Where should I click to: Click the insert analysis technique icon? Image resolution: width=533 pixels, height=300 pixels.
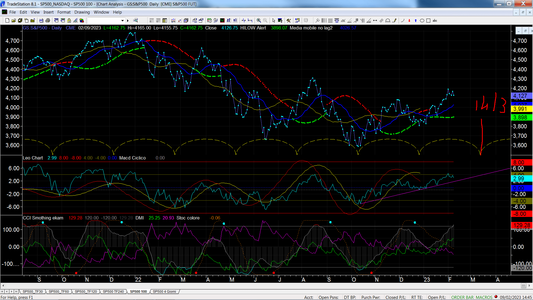(173, 21)
